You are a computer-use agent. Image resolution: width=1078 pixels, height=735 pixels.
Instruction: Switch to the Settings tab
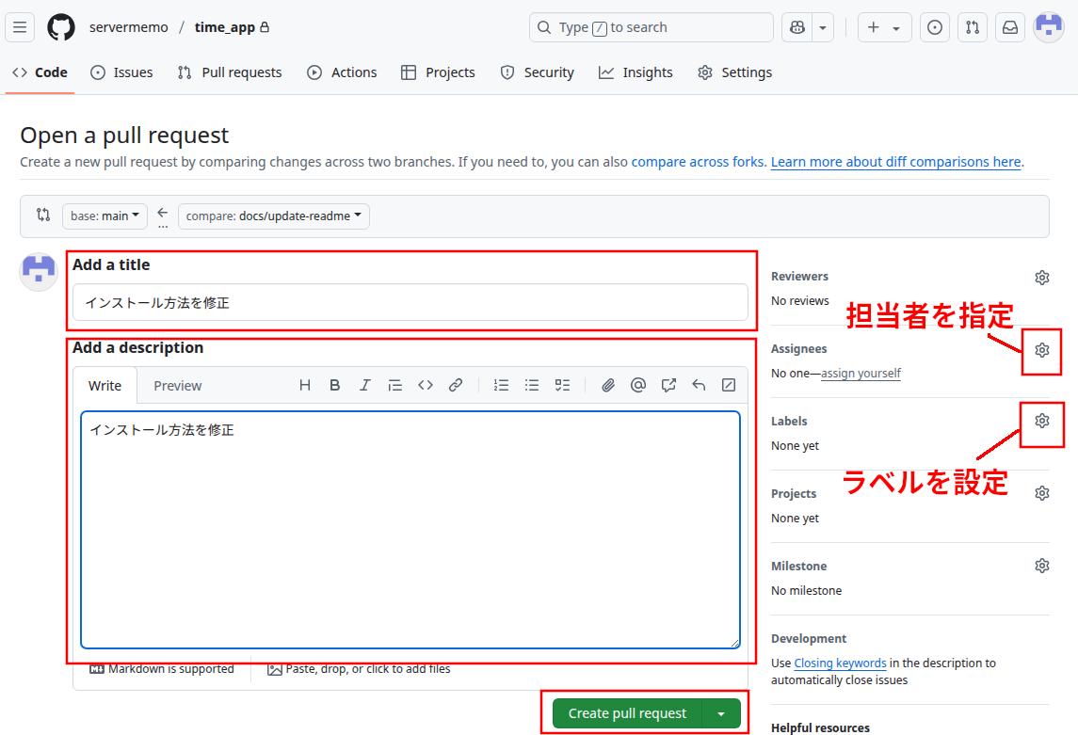tap(735, 72)
